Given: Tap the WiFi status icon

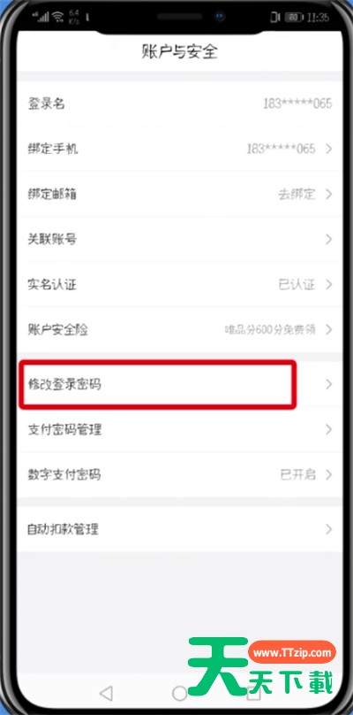Looking at the screenshot, I should click(58, 18).
